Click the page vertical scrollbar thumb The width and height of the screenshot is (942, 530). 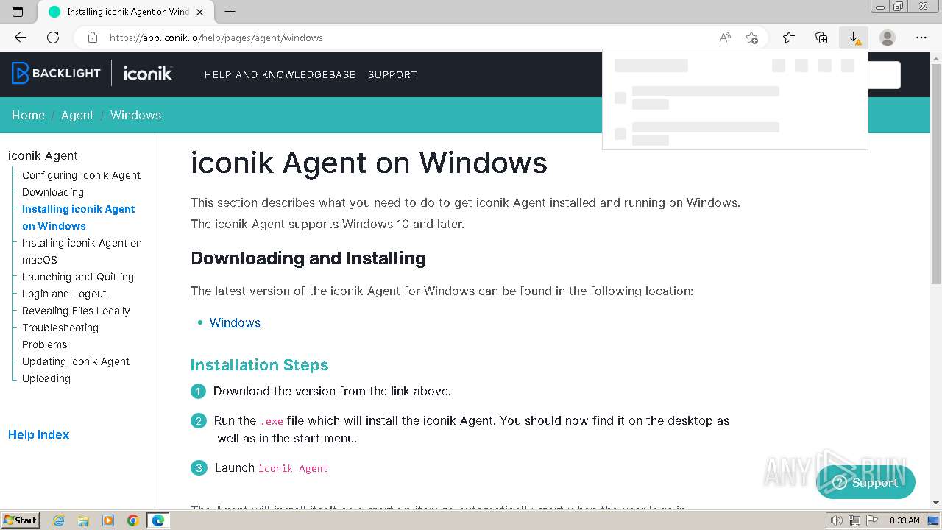[936, 174]
